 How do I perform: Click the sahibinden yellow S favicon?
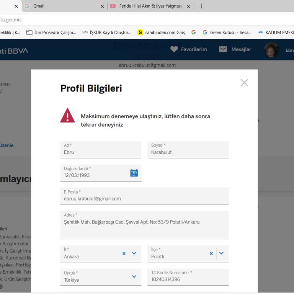click(x=140, y=33)
